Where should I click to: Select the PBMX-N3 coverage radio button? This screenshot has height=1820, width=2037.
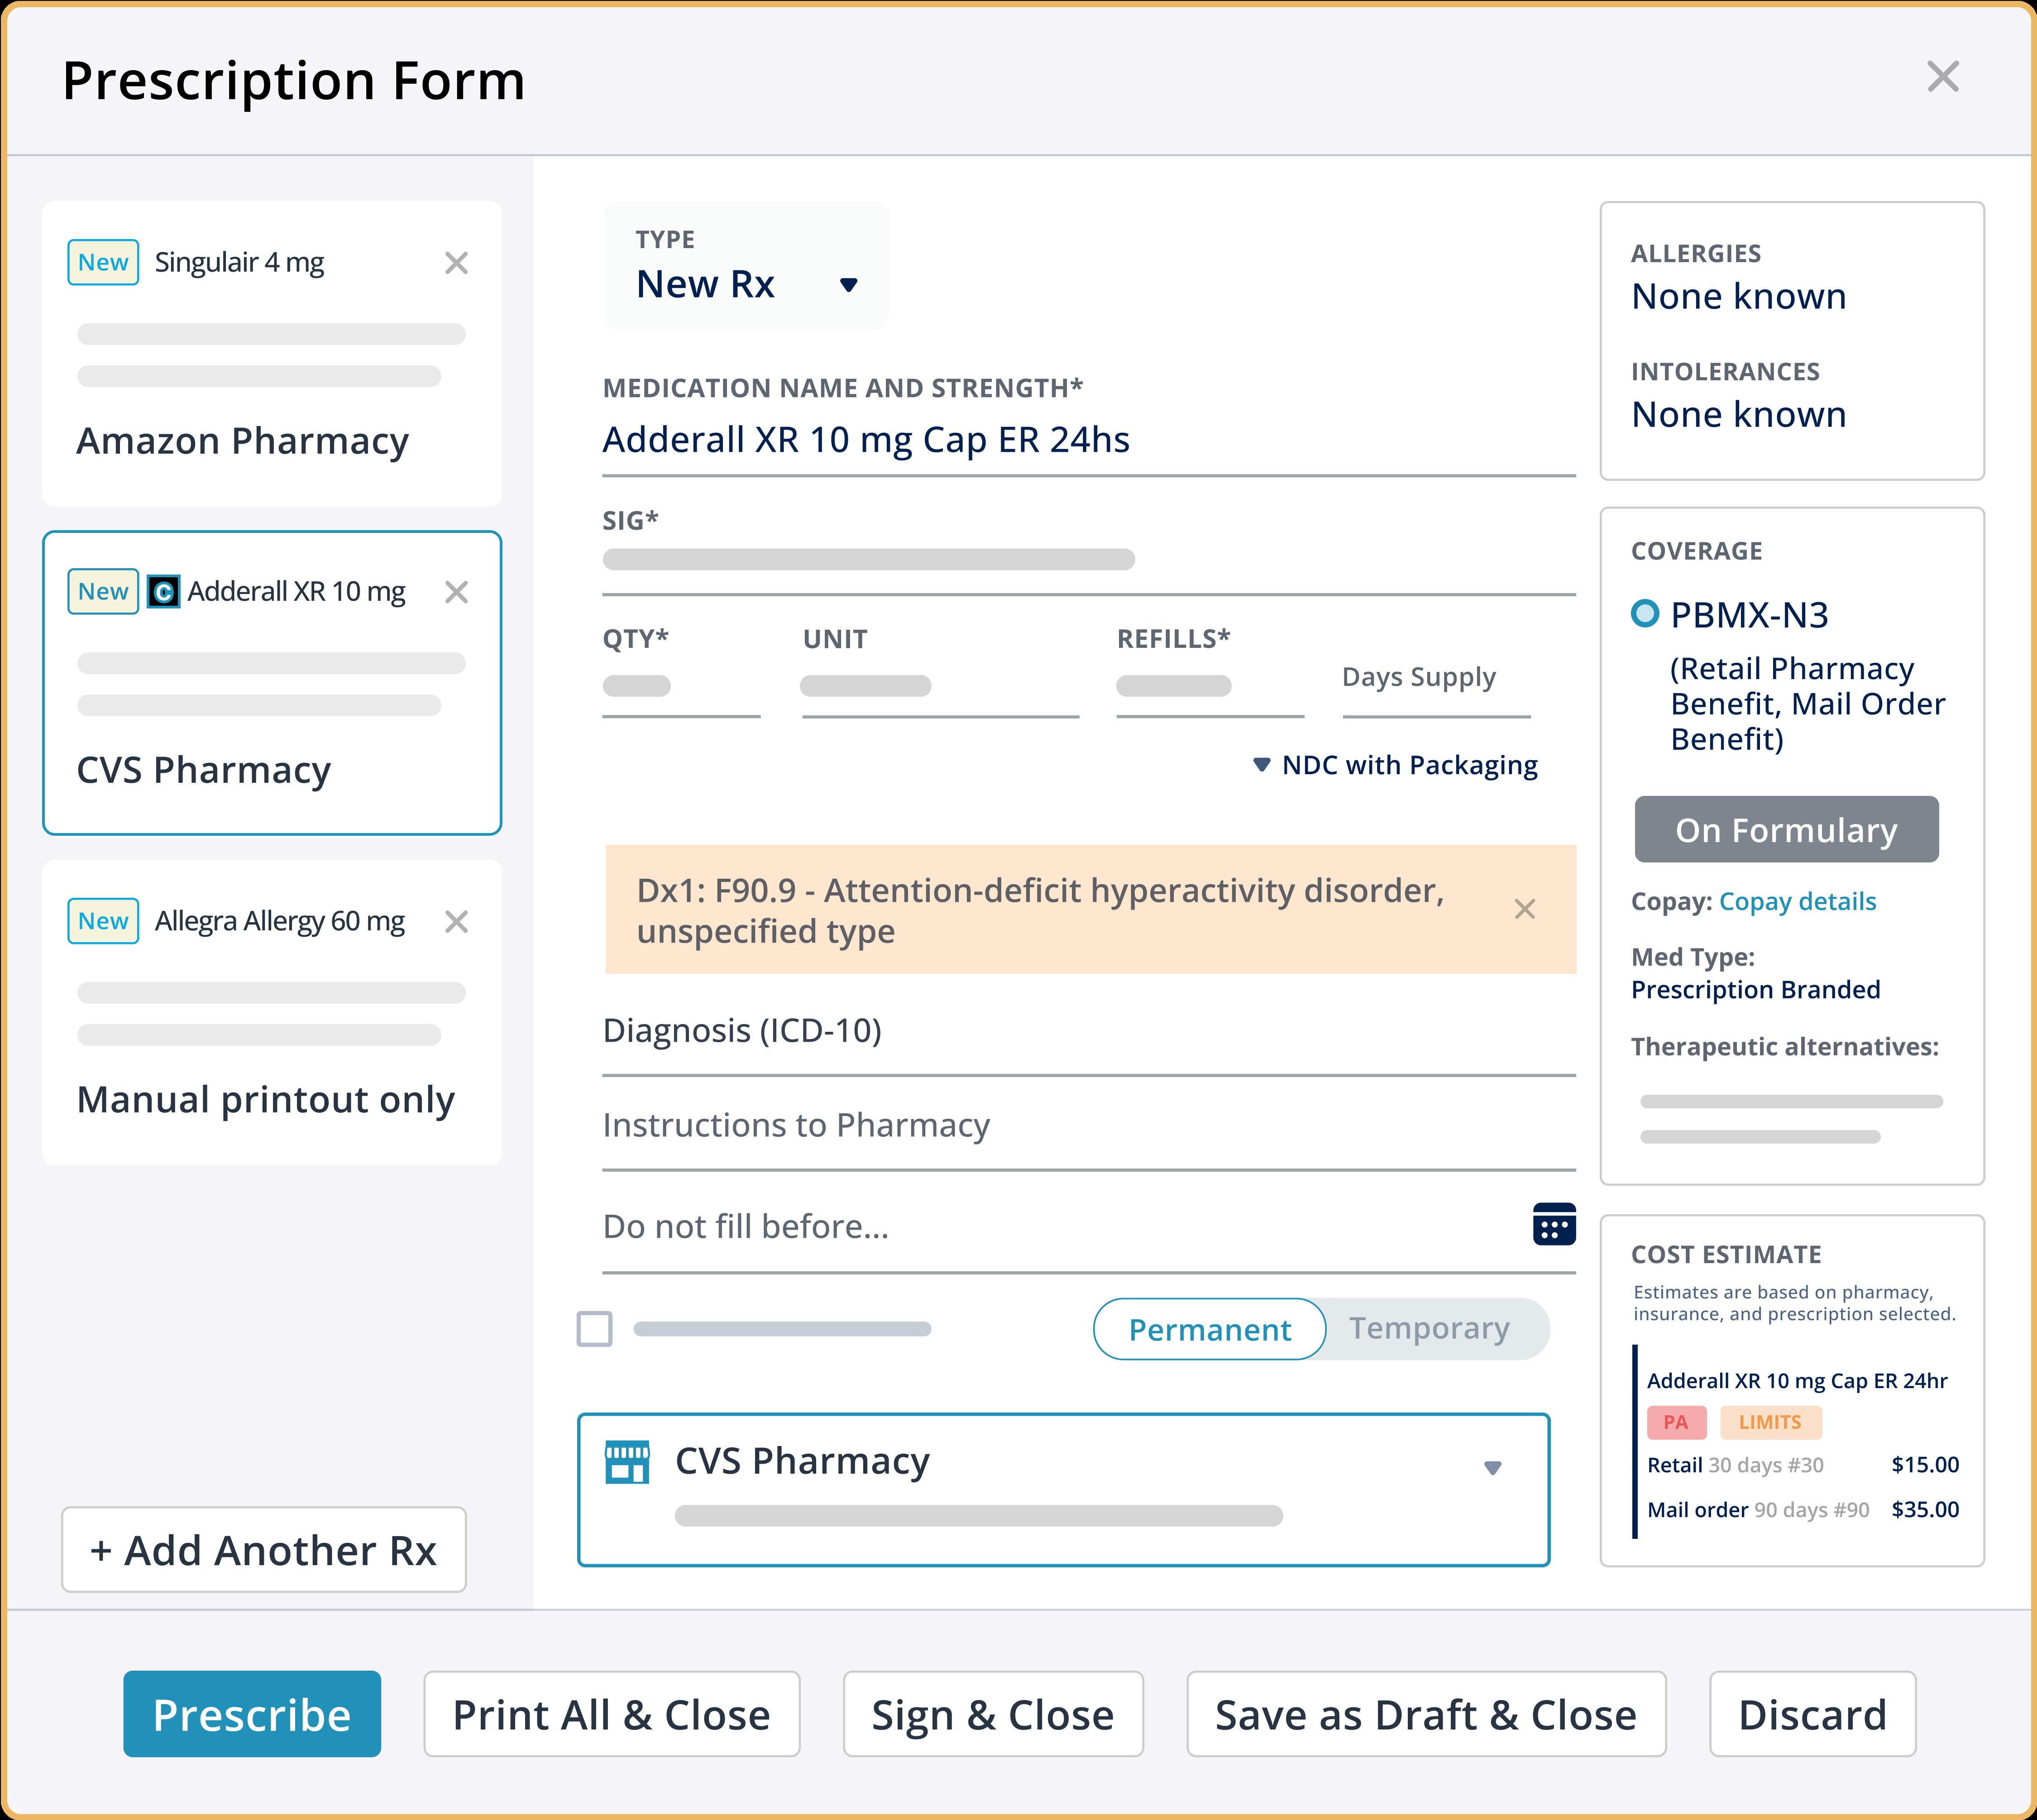point(1644,613)
